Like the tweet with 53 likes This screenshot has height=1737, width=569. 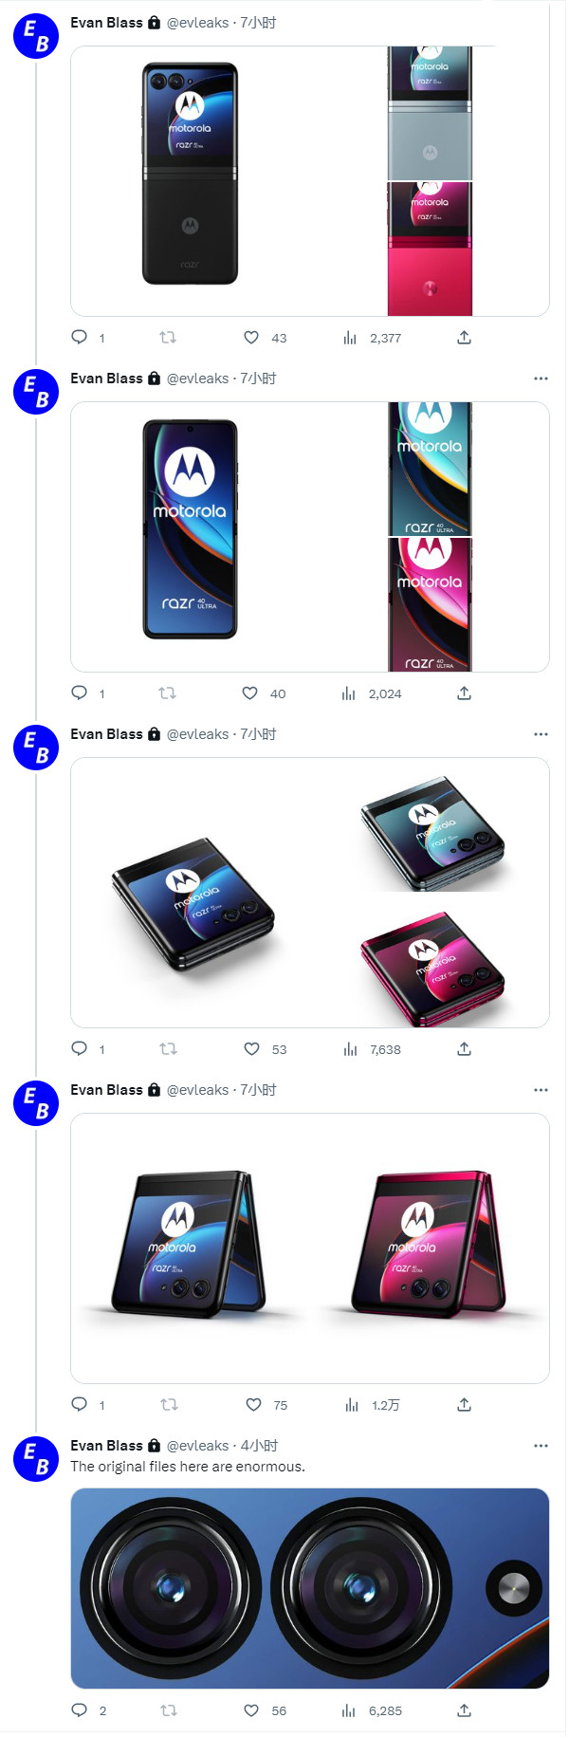click(251, 1049)
